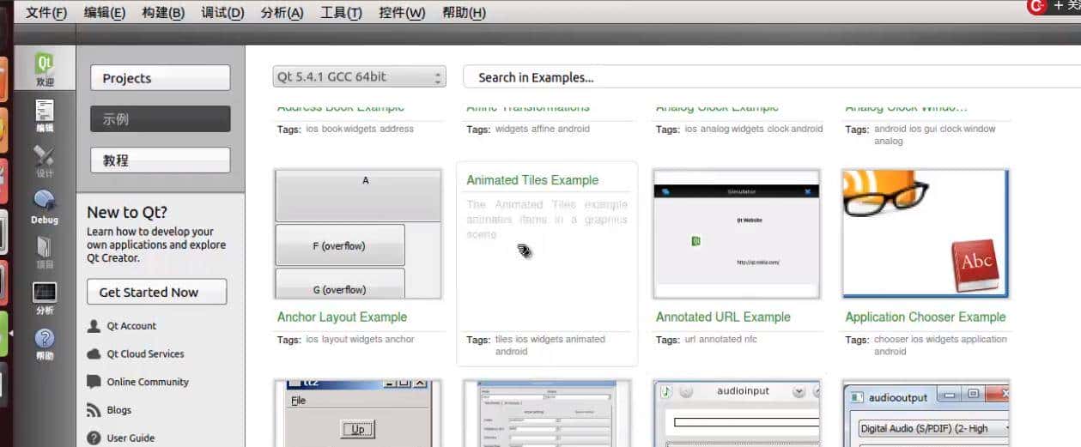The height and width of the screenshot is (447, 1081).
Task: Open the Application Chooser Example thumbnail
Action: point(925,233)
